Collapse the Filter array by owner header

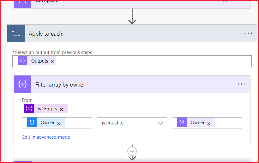[x=132, y=84]
